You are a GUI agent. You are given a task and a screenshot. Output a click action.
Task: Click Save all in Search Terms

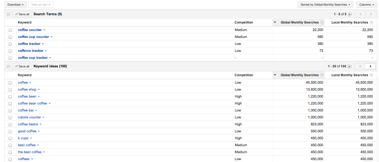(x=22, y=14)
